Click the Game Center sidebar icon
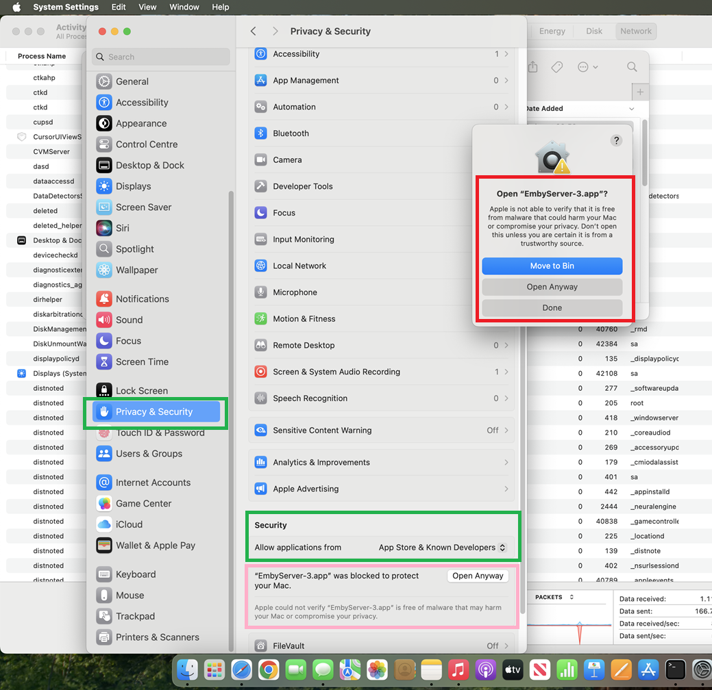Viewport: 712px width, 690px height. tap(104, 503)
